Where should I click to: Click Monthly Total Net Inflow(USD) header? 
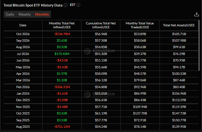coord(62,25)
